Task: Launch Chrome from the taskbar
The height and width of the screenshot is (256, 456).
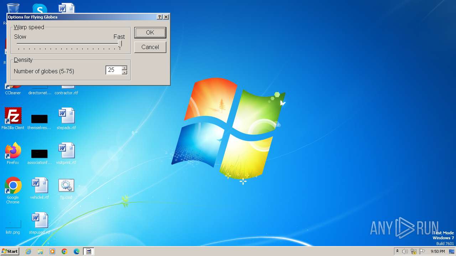Action: 64,251
